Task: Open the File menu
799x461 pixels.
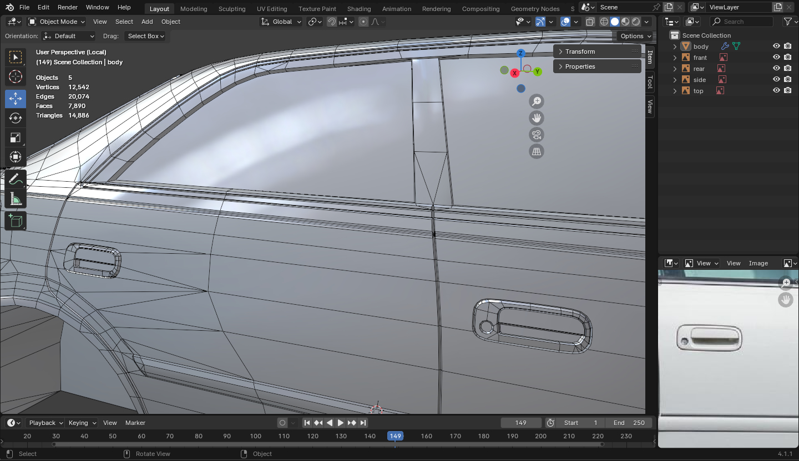Action: (24, 7)
